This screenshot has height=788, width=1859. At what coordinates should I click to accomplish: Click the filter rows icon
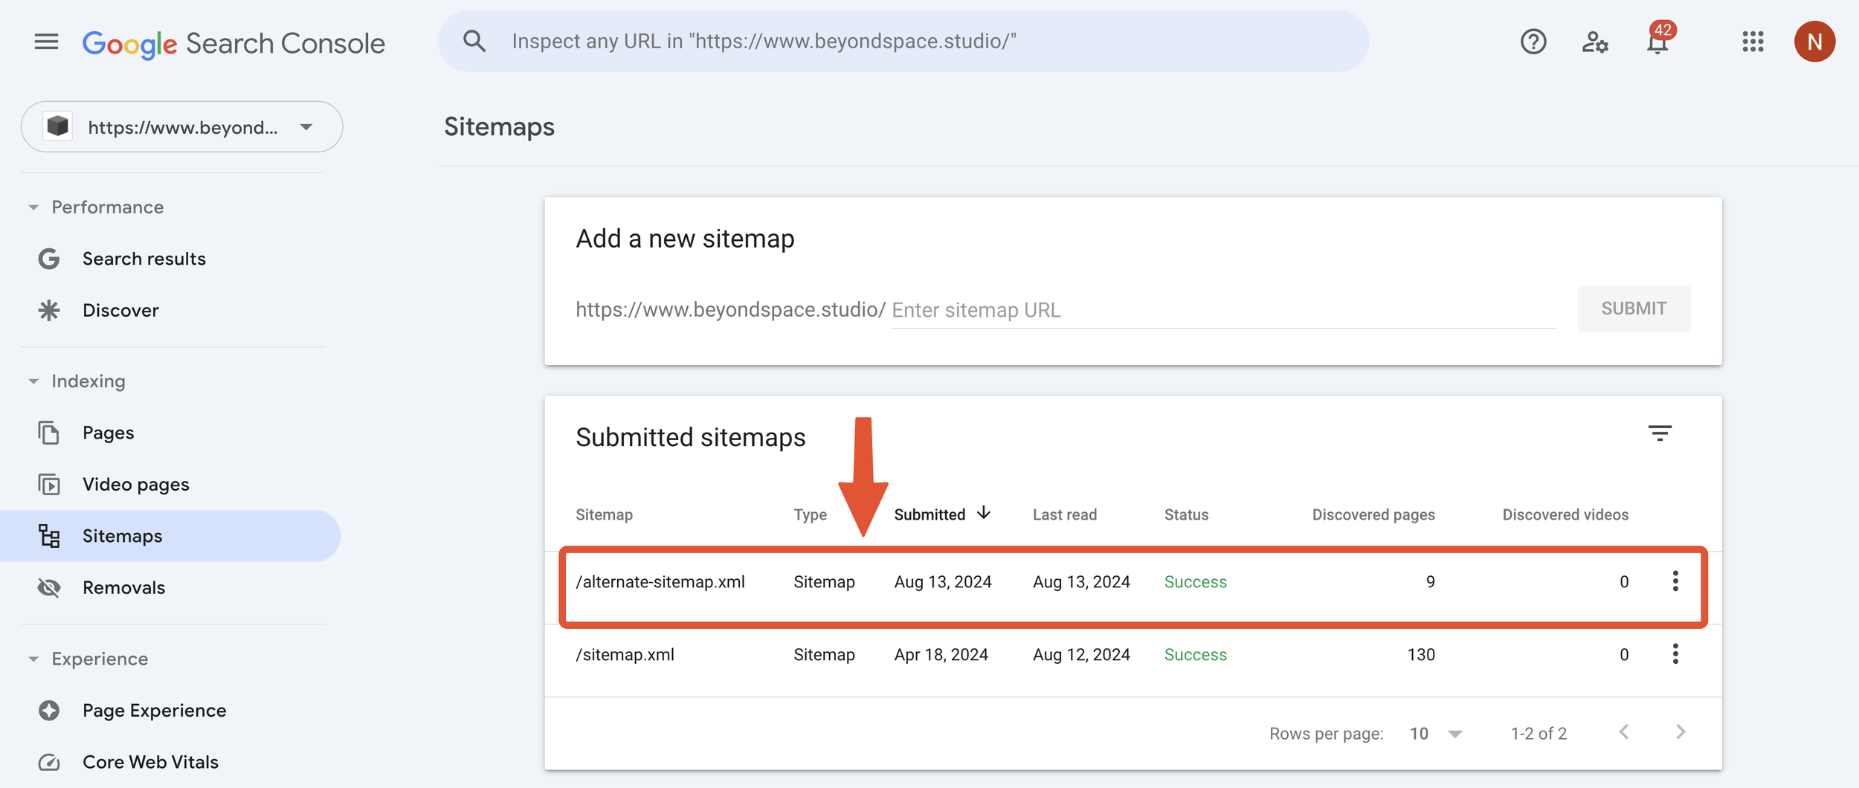pyautogui.click(x=1660, y=433)
